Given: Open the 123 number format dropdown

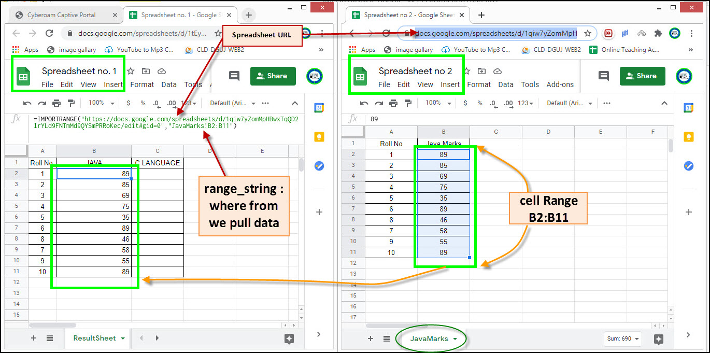Looking at the screenshot, I should coord(524,103).
